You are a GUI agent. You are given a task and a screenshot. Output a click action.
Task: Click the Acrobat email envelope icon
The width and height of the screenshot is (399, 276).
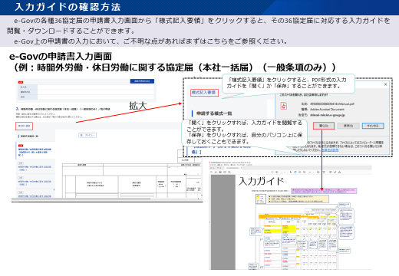pyautogui.click(x=225, y=172)
